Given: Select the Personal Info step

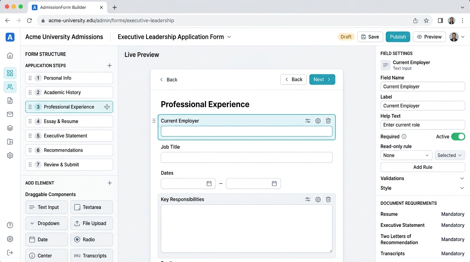Looking at the screenshot, I should click(69, 78).
